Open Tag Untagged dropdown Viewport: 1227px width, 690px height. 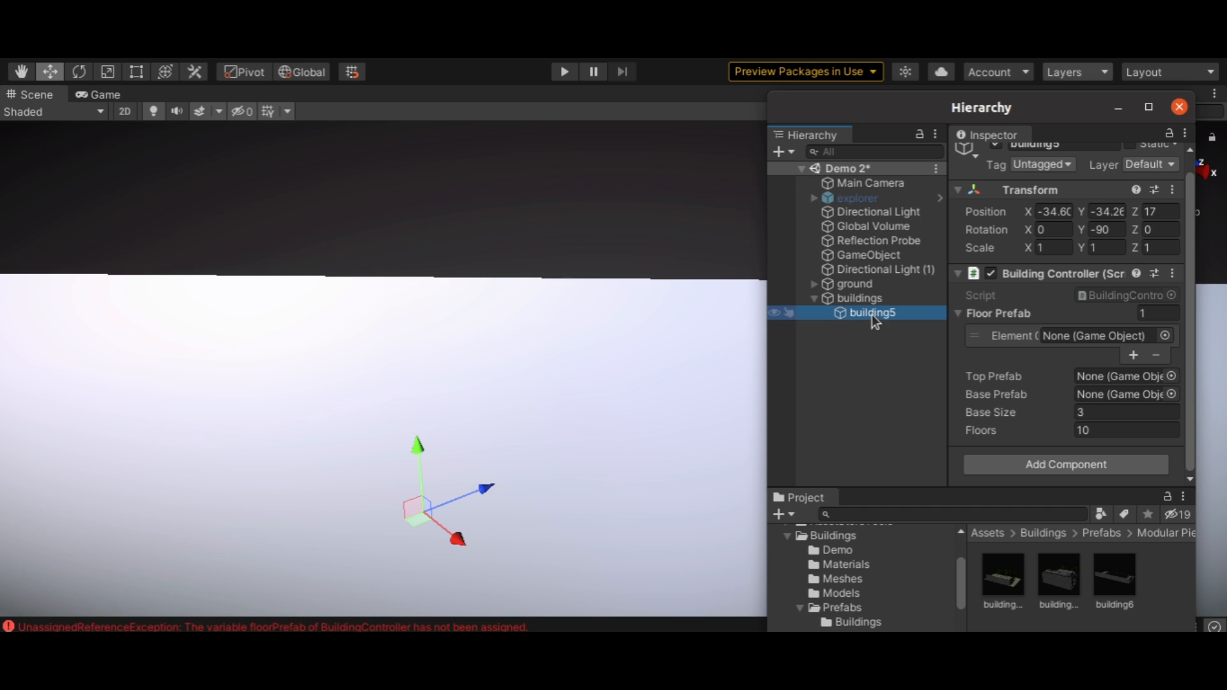coord(1042,164)
